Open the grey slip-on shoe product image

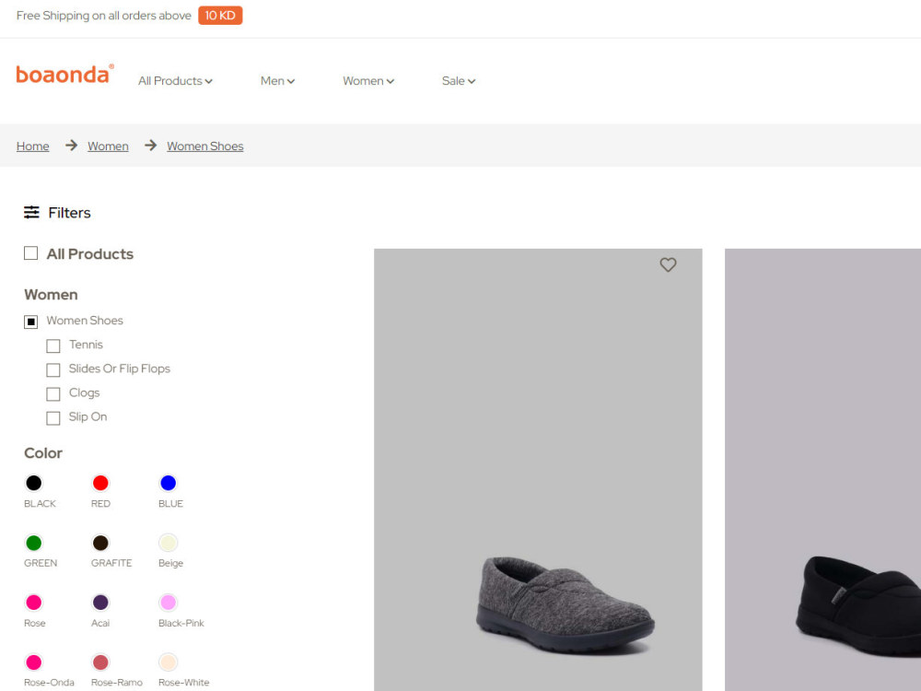(x=538, y=470)
